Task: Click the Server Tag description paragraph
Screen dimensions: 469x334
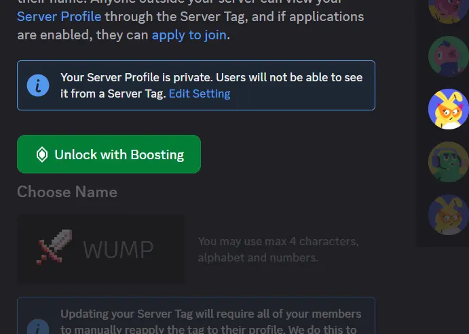Action: 191,21
